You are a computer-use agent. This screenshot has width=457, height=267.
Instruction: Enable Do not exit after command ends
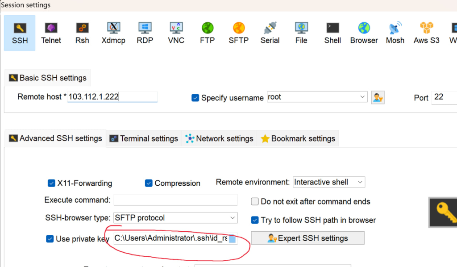tap(255, 201)
